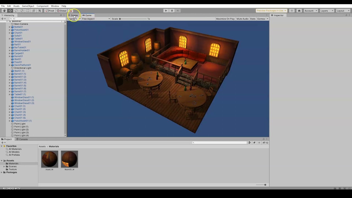352x198 pixels.
Task: Toggle Global handle rotation
Action: pyautogui.click(x=62, y=11)
